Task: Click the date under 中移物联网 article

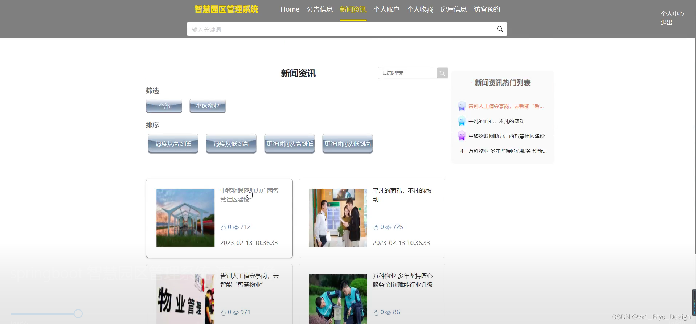Action: coord(249,243)
